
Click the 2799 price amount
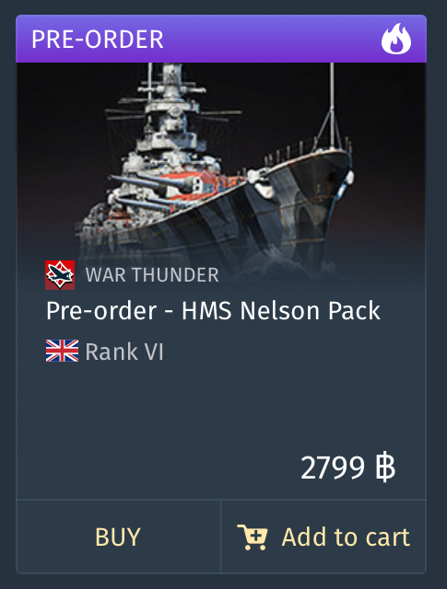(333, 468)
